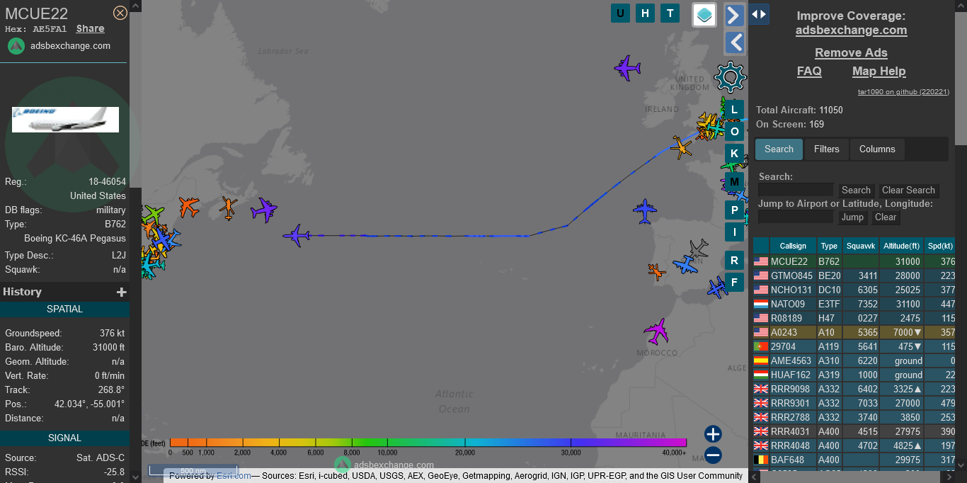
Task: Select the MCUE22 aircraft icon at track's western end
Action: click(x=297, y=236)
